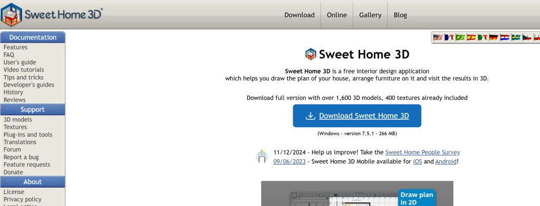Click the blue Download Sweet Home 3D button
540x206 pixels.
tap(357, 116)
